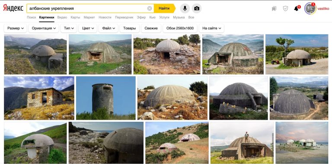The image size is (332, 164).
Task: Open the Карты tab
Action: [75, 18]
